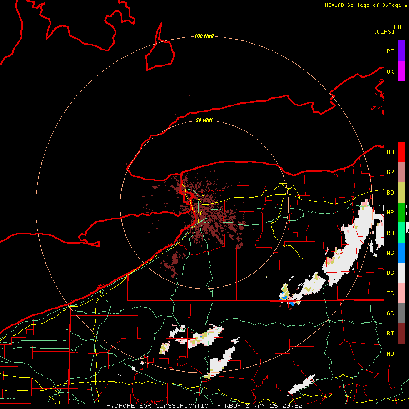The width and height of the screenshot is (409, 409).
Task: Click the GC legend label
Action: tap(390, 314)
